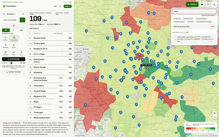Open the browse full catalog link
Image resolution: width=219 pixels, height=137 pixels.
pyautogui.click(x=209, y=15)
